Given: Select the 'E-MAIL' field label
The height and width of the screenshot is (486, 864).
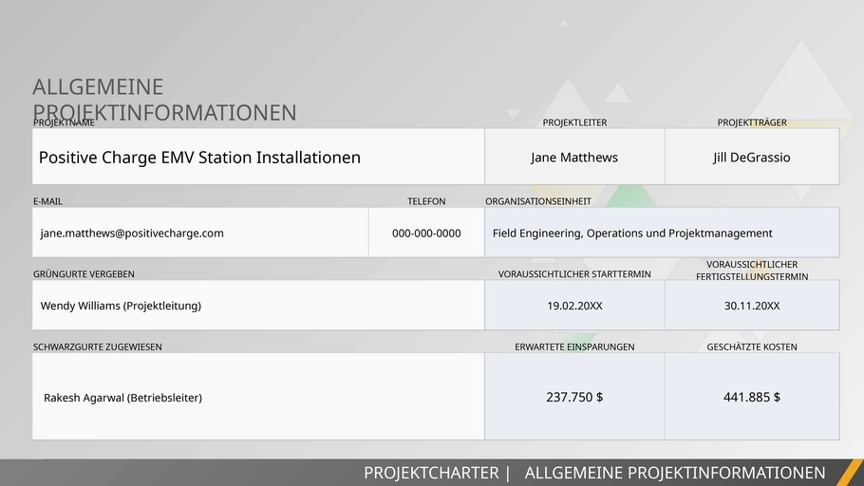Looking at the screenshot, I should click(x=47, y=201).
